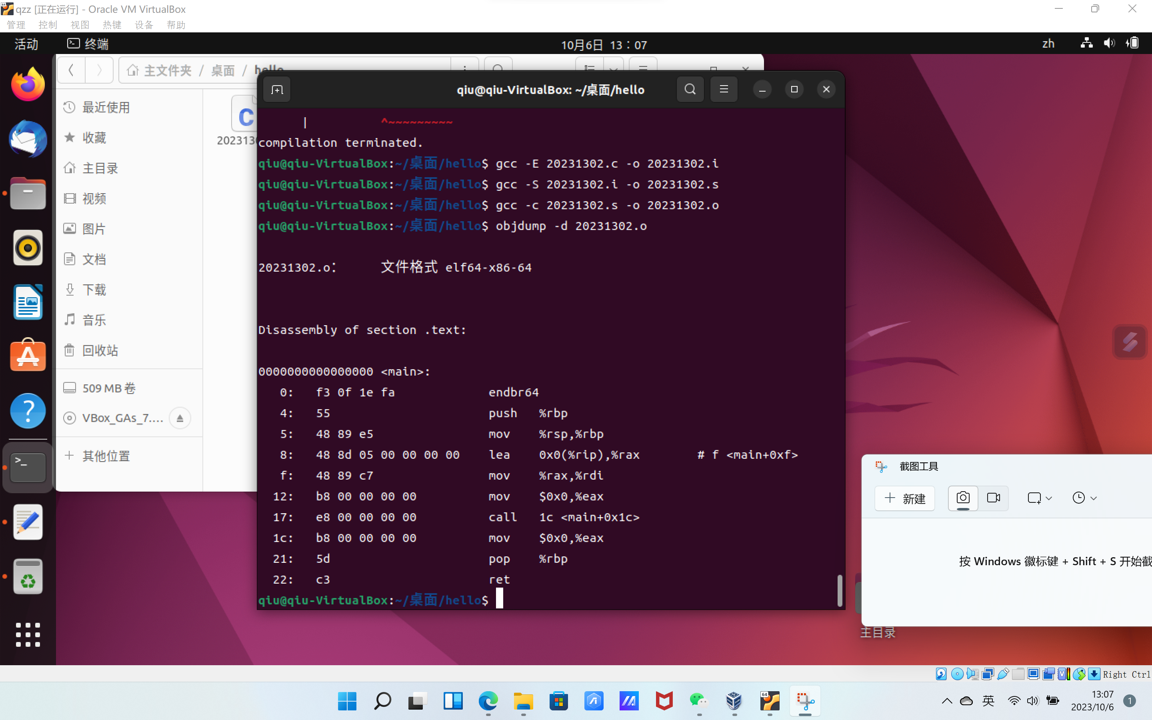Open 图片 in the Files sidebar
The width and height of the screenshot is (1152, 720).
pyautogui.click(x=130, y=229)
